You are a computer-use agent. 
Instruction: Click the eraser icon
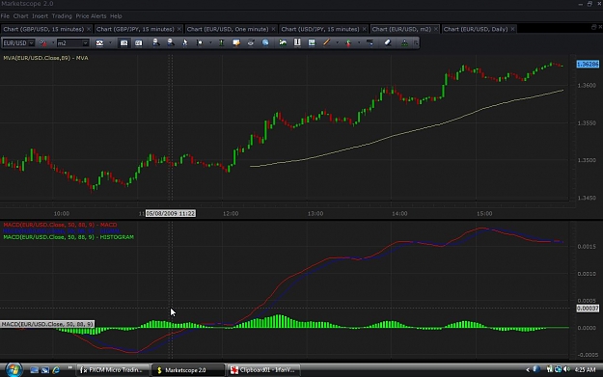pos(388,42)
